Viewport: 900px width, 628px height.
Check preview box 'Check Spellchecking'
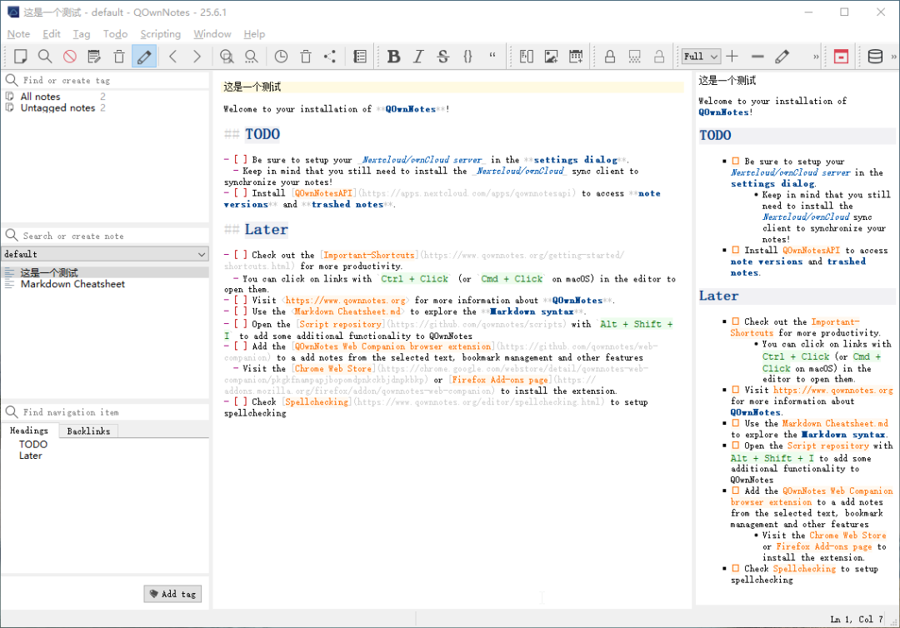[x=735, y=568]
